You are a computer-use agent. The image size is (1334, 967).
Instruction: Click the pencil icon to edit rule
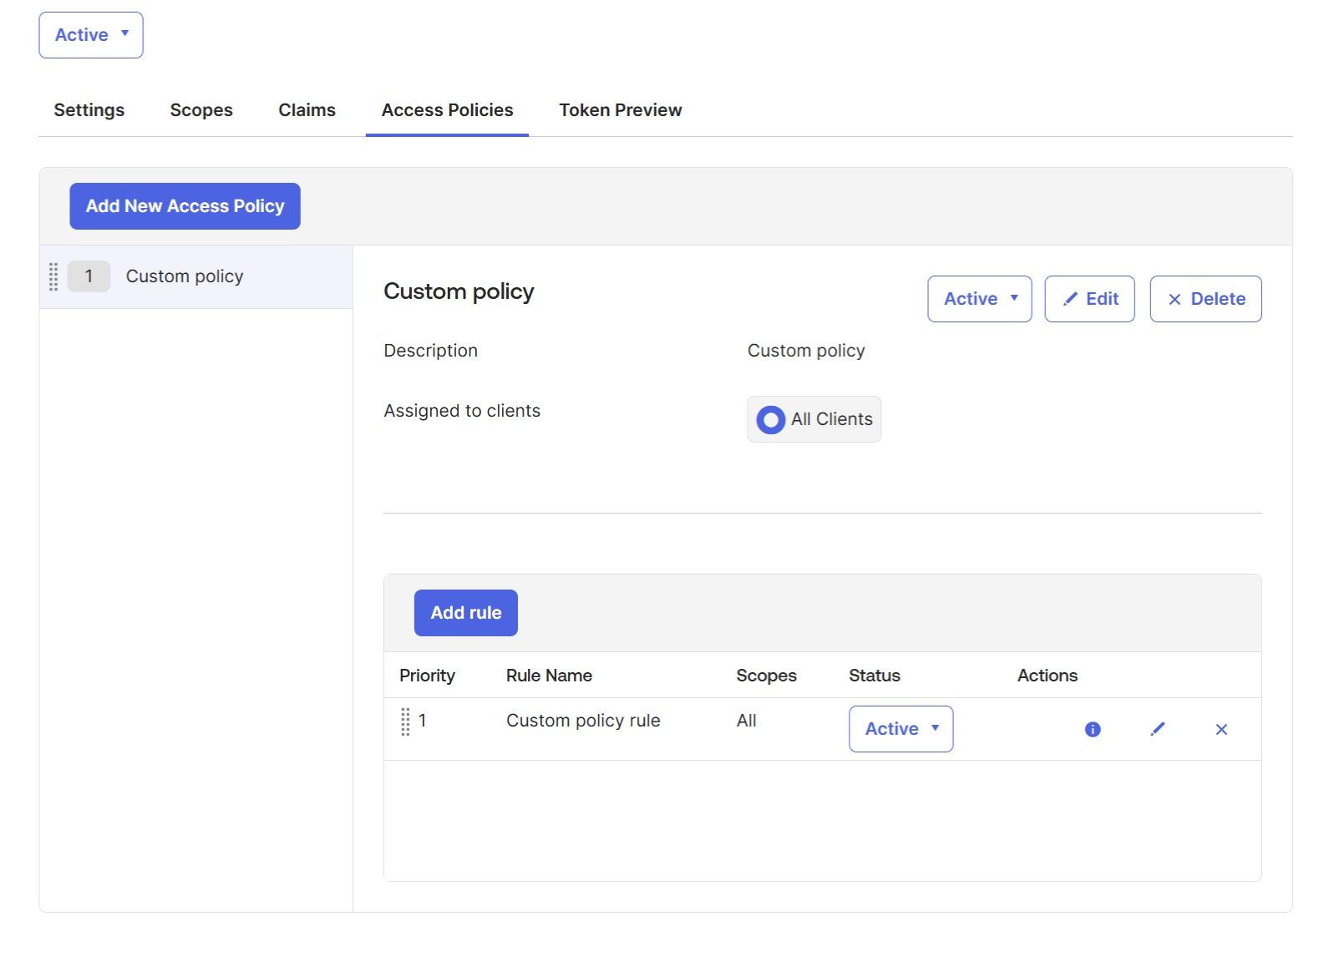1157,729
